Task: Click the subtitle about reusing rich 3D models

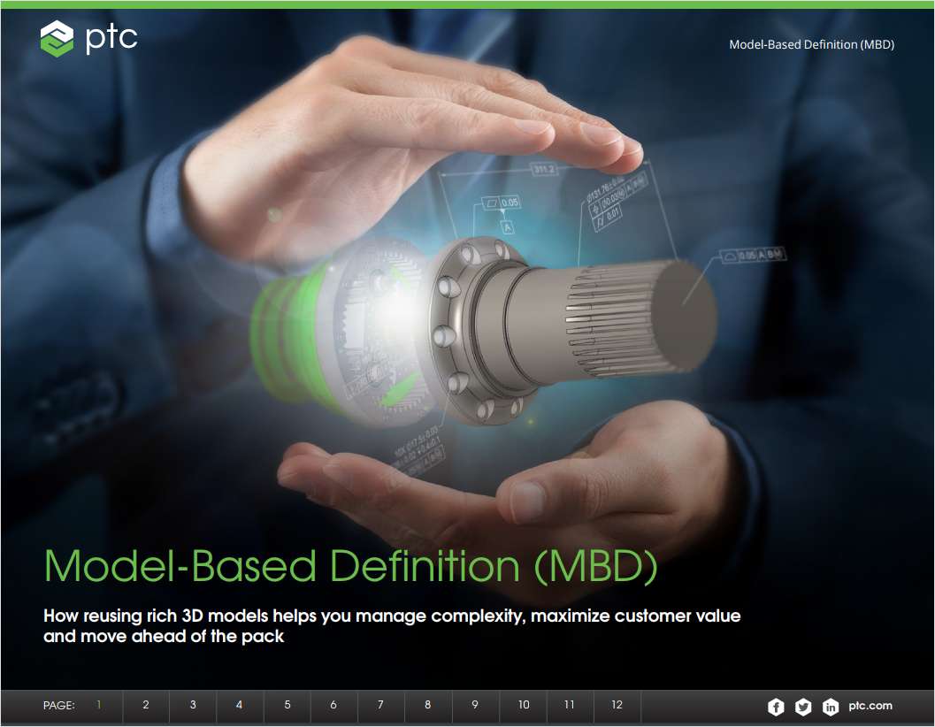Action: pyautogui.click(x=392, y=625)
